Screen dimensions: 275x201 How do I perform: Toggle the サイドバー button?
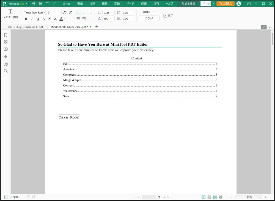click(x=12, y=197)
